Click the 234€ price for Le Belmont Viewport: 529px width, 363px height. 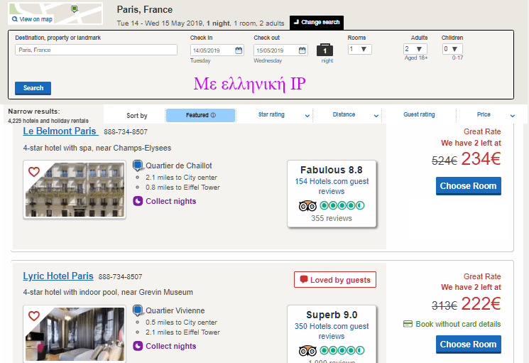click(481, 159)
